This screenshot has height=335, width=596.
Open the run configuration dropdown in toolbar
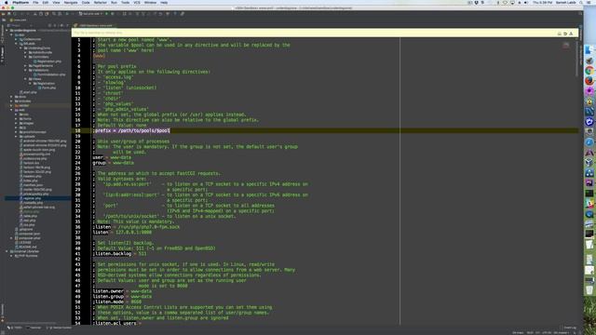[x=90, y=14]
